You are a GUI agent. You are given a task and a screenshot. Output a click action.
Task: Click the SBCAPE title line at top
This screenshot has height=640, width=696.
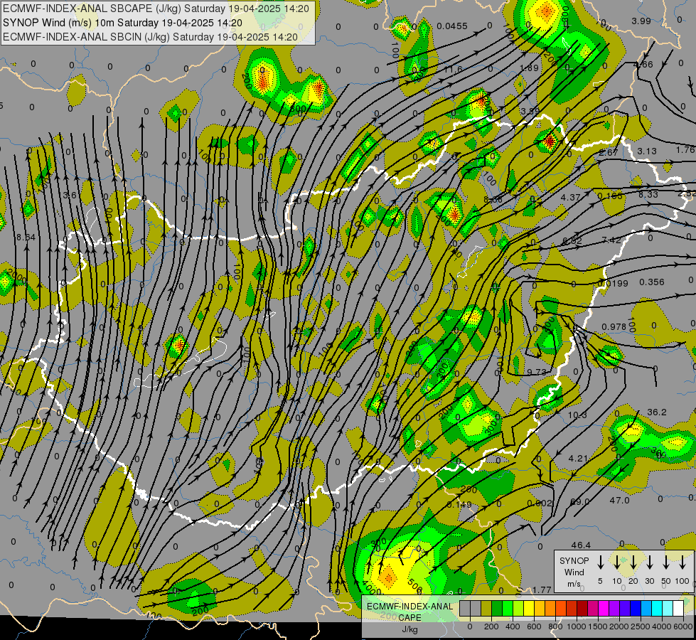pyautogui.click(x=156, y=9)
